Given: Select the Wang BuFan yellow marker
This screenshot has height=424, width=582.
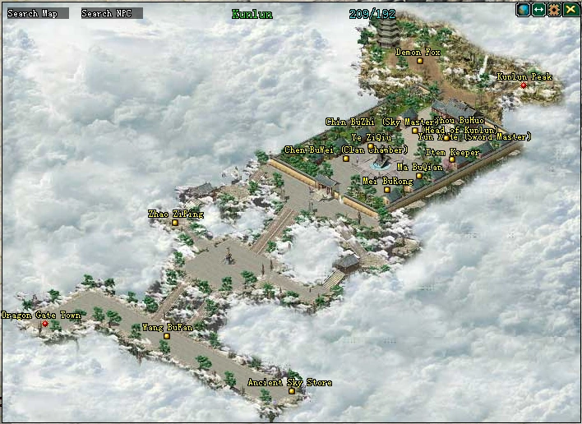Looking at the screenshot, I should [x=167, y=336].
